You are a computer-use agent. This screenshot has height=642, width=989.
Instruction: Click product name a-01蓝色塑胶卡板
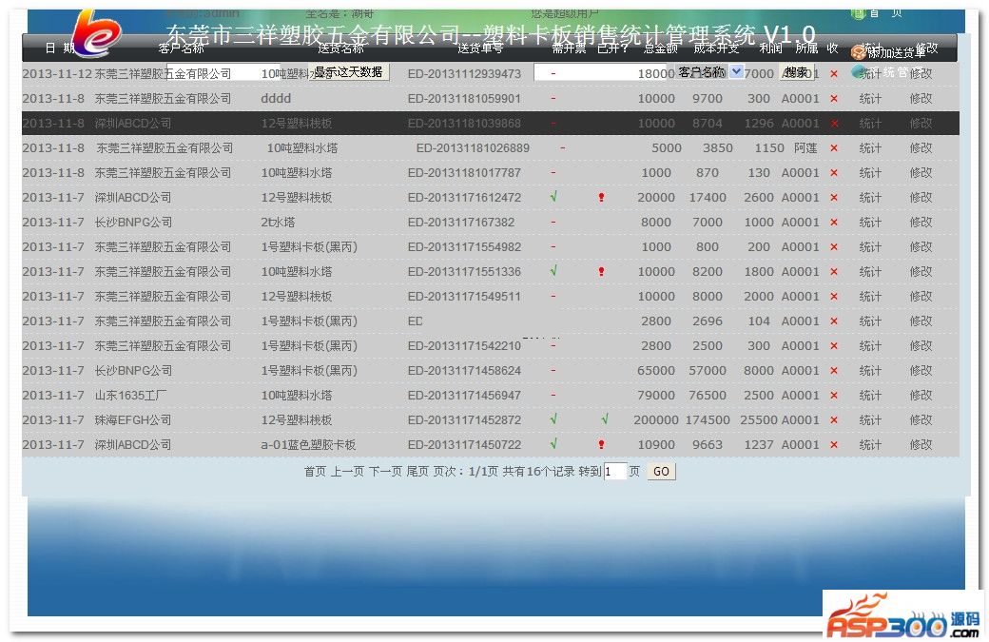click(x=308, y=445)
